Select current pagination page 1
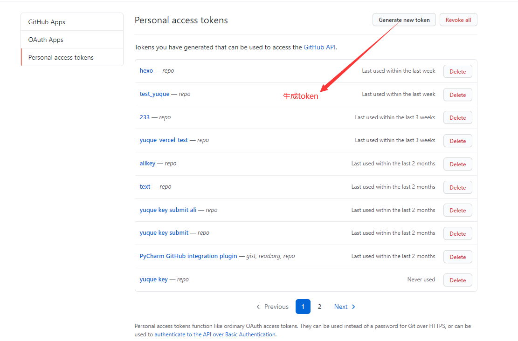518x341 pixels. pyautogui.click(x=303, y=307)
